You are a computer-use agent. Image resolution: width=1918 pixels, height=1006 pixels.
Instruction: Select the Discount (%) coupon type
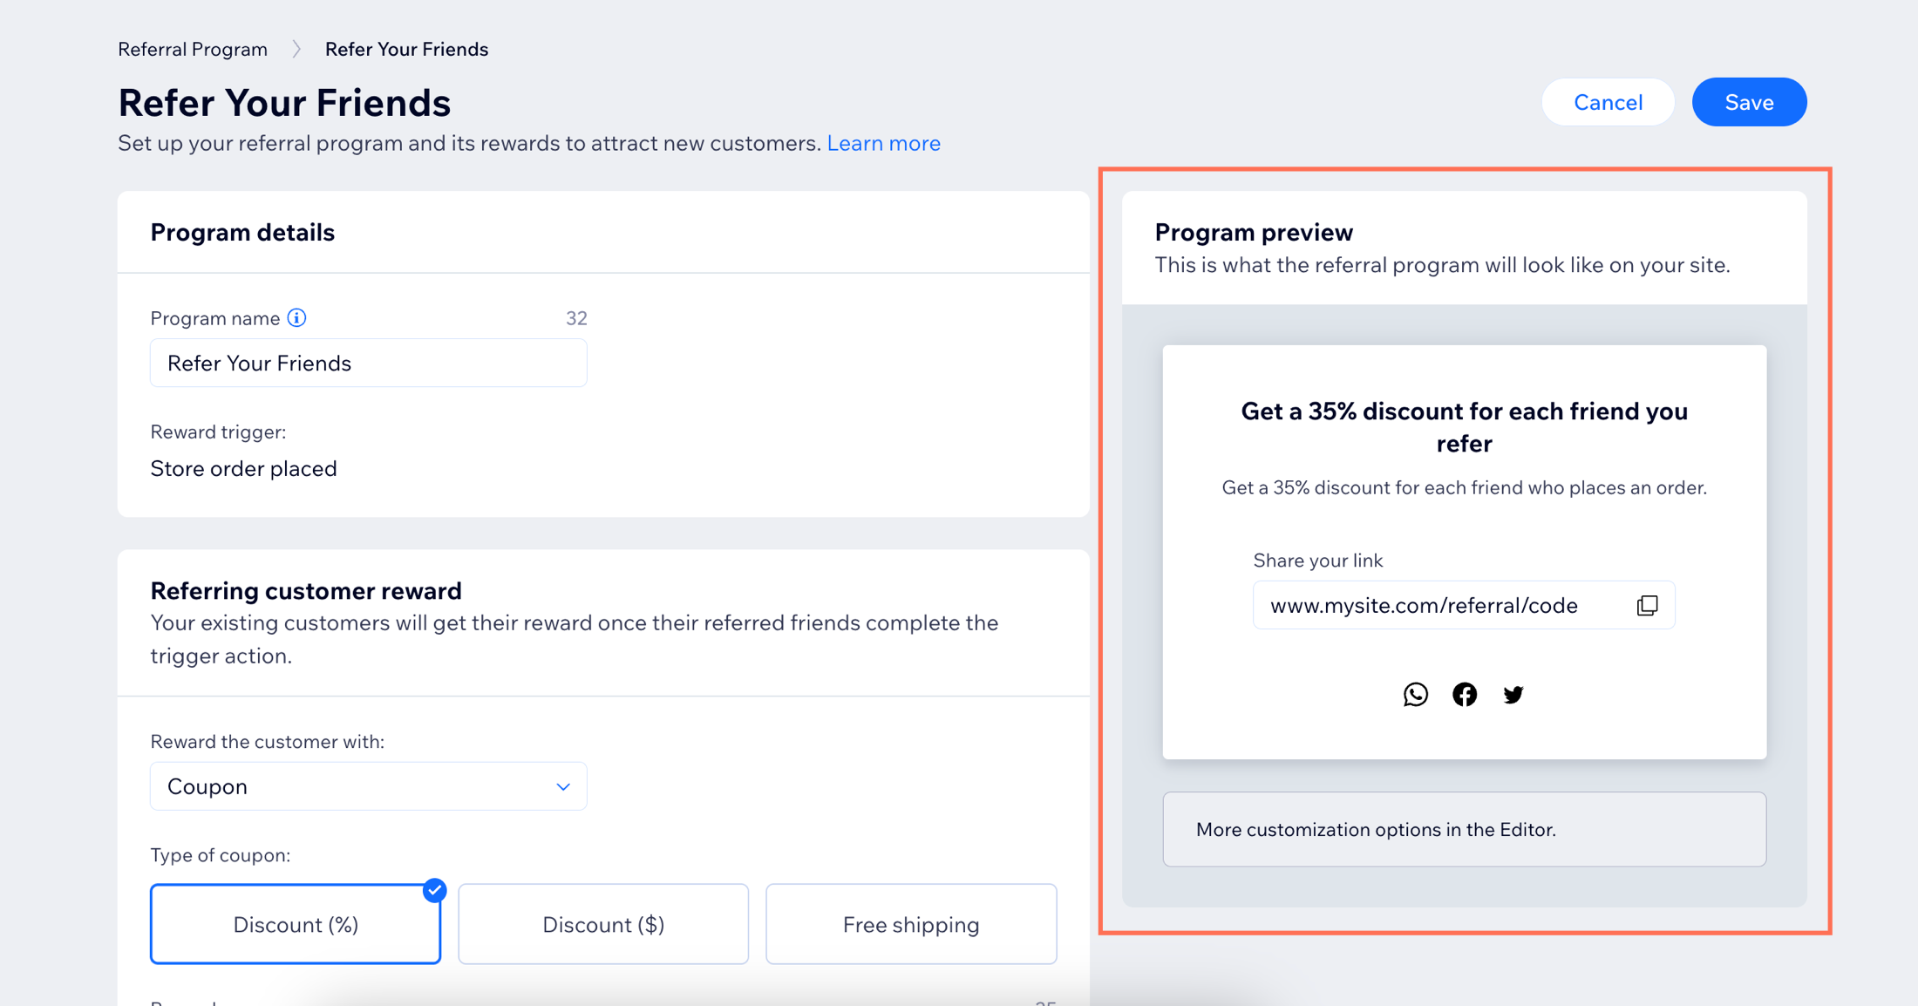295,923
